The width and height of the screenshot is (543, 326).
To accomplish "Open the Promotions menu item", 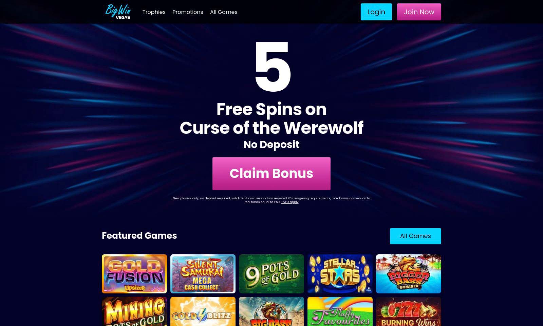I will (188, 12).
